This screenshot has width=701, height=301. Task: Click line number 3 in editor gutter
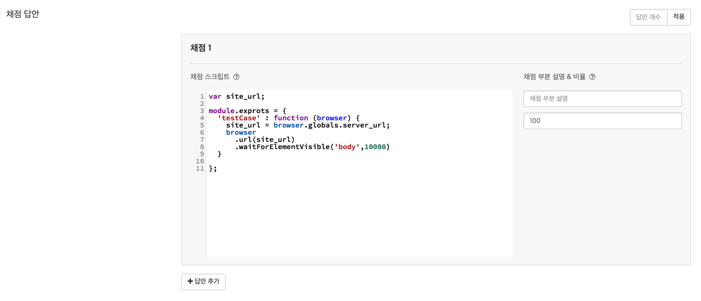pyautogui.click(x=202, y=111)
